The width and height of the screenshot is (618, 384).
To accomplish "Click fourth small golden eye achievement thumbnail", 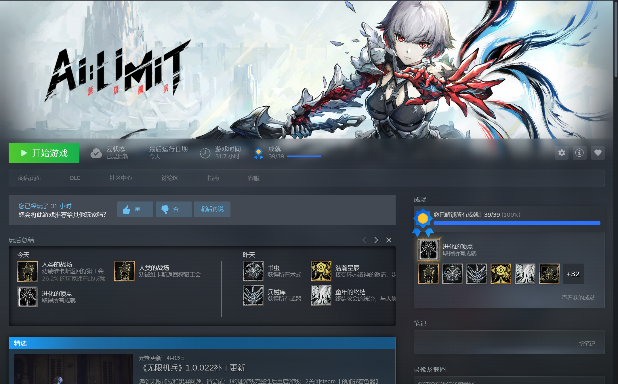I will 501,274.
